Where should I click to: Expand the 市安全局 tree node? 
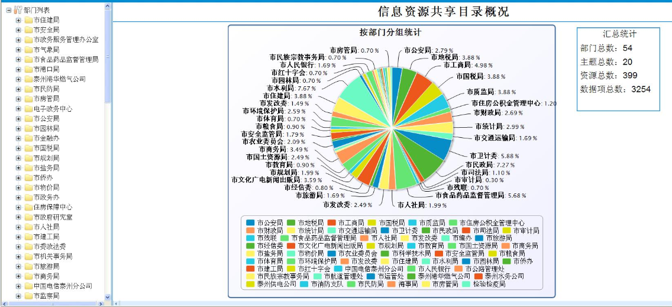[18, 30]
